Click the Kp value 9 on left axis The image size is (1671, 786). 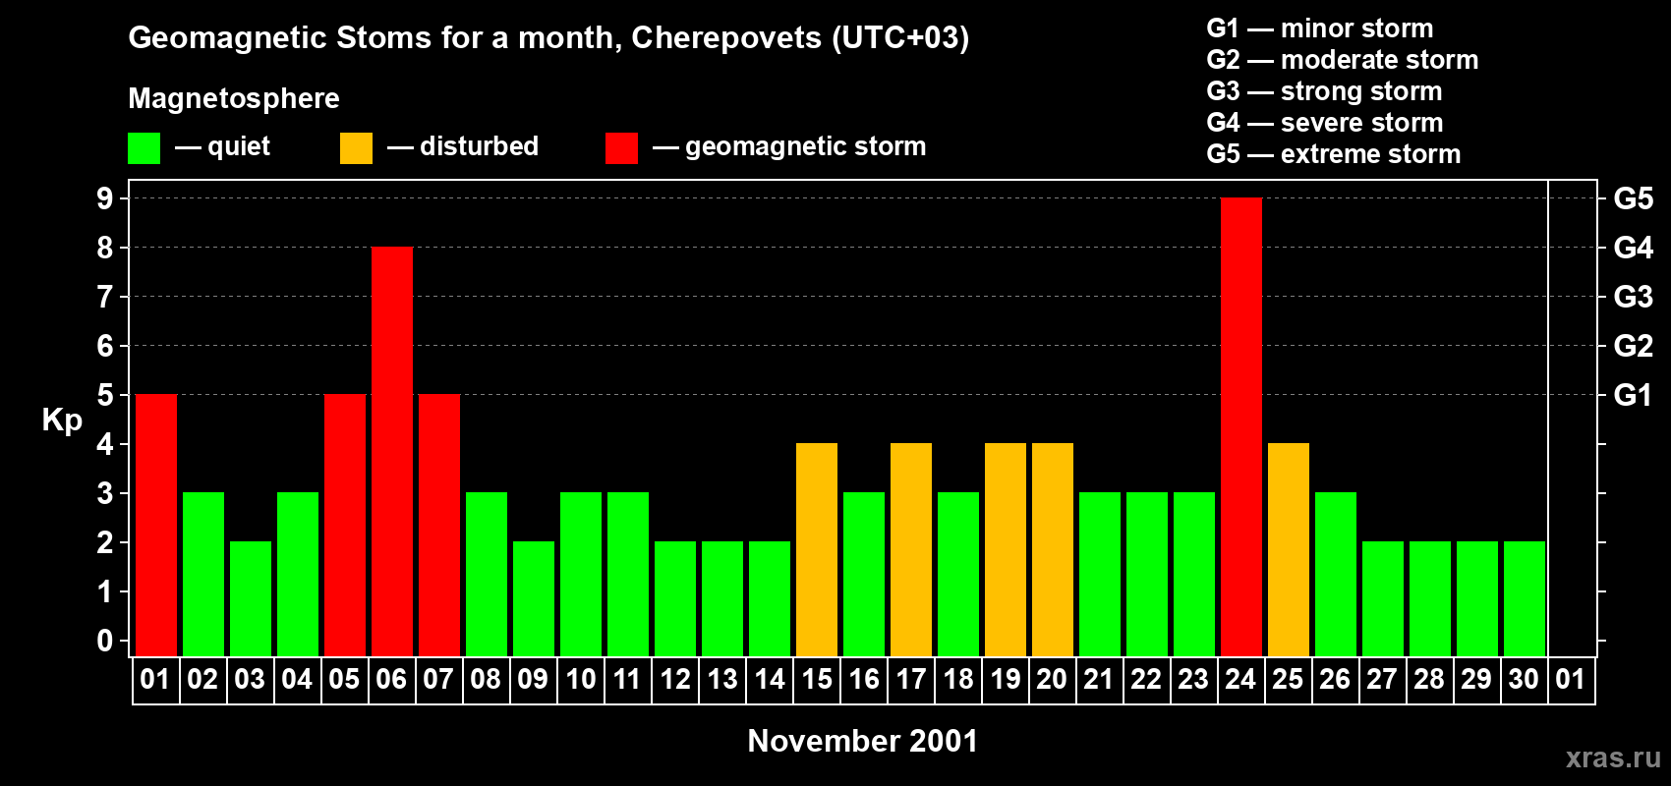[x=105, y=198]
